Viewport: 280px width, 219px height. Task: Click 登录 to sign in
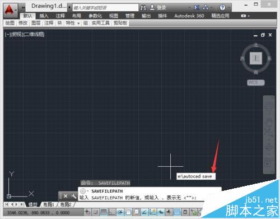click(x=161, y=7)
